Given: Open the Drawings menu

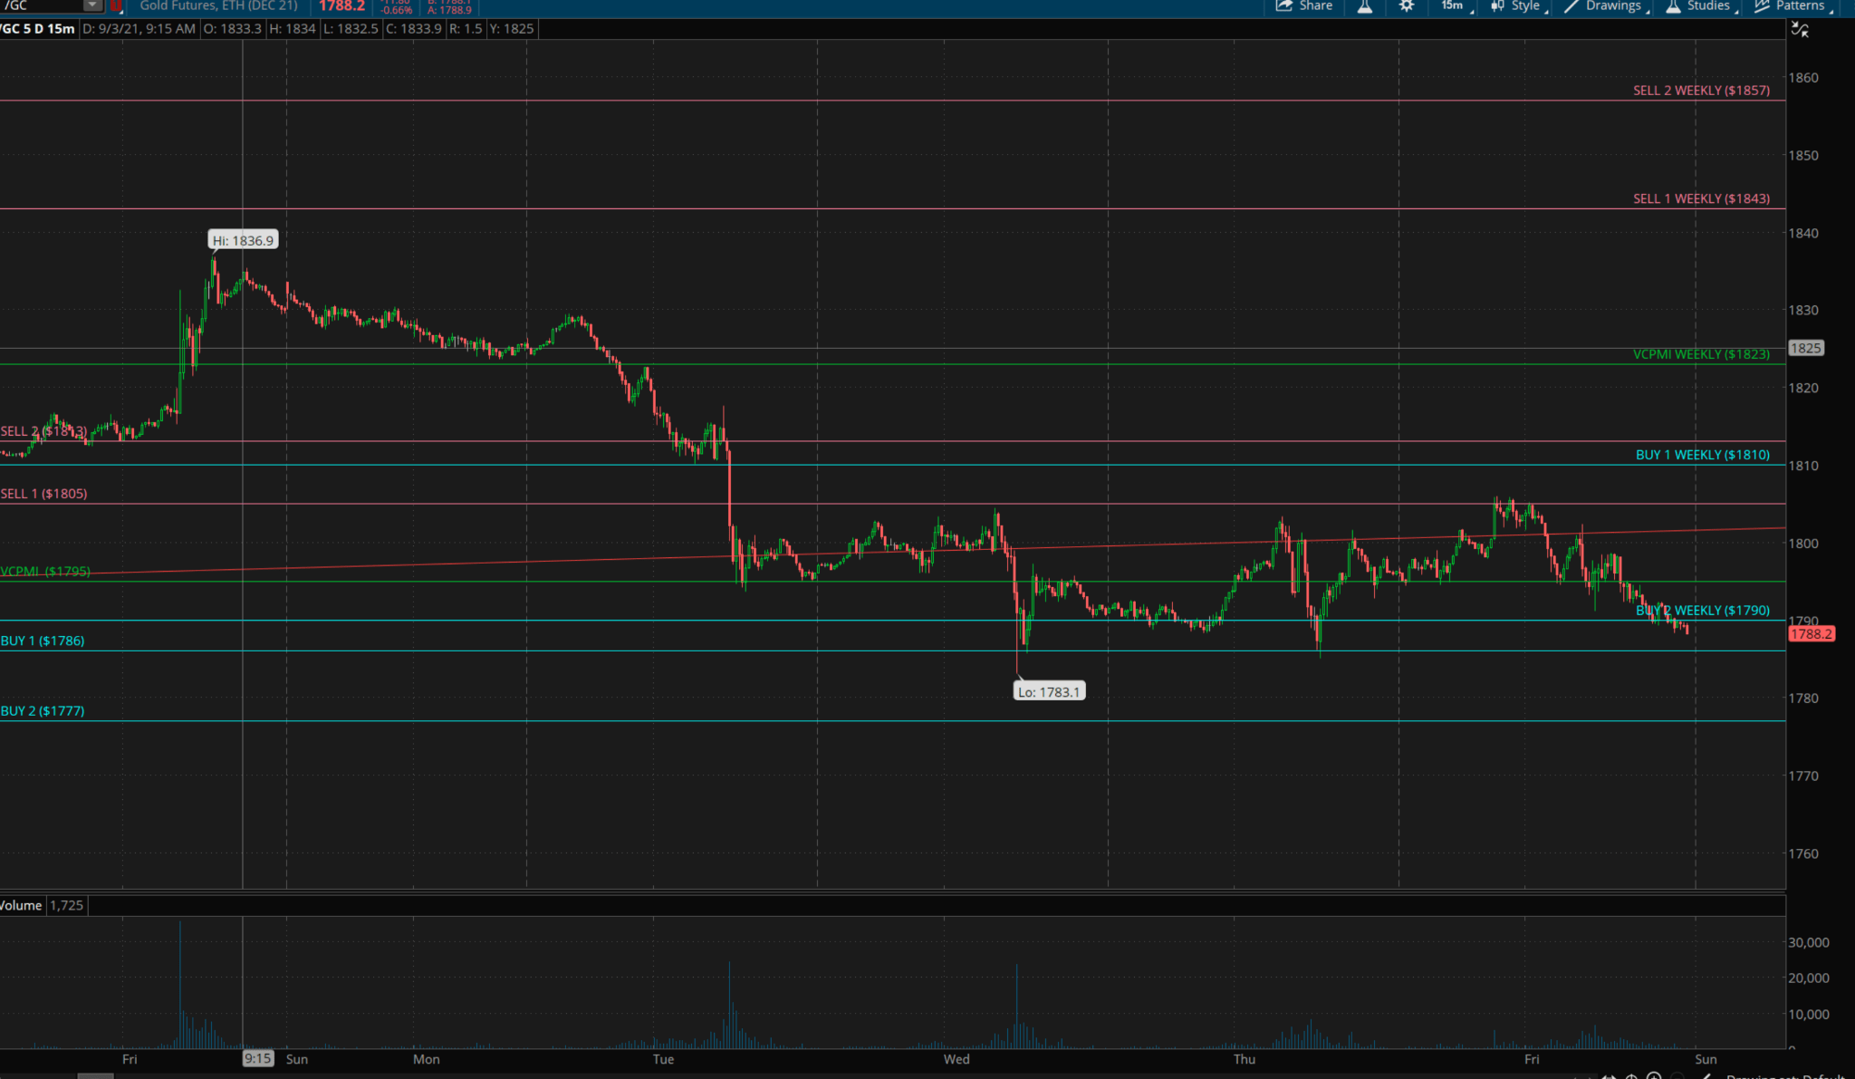Looking at the screenshot, I should 1607,5.
